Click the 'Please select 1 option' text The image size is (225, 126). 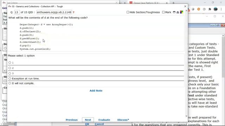coord(21,56)
